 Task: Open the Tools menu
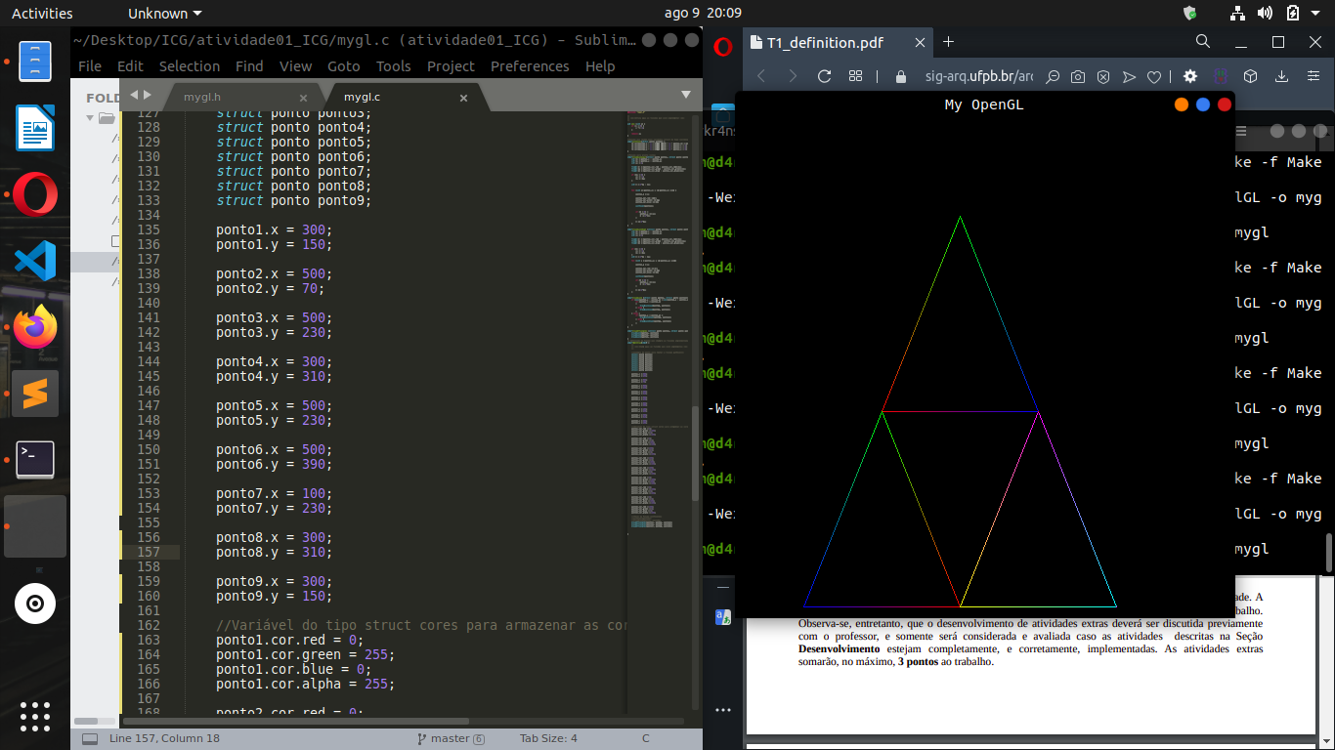[x=394, y=66]
